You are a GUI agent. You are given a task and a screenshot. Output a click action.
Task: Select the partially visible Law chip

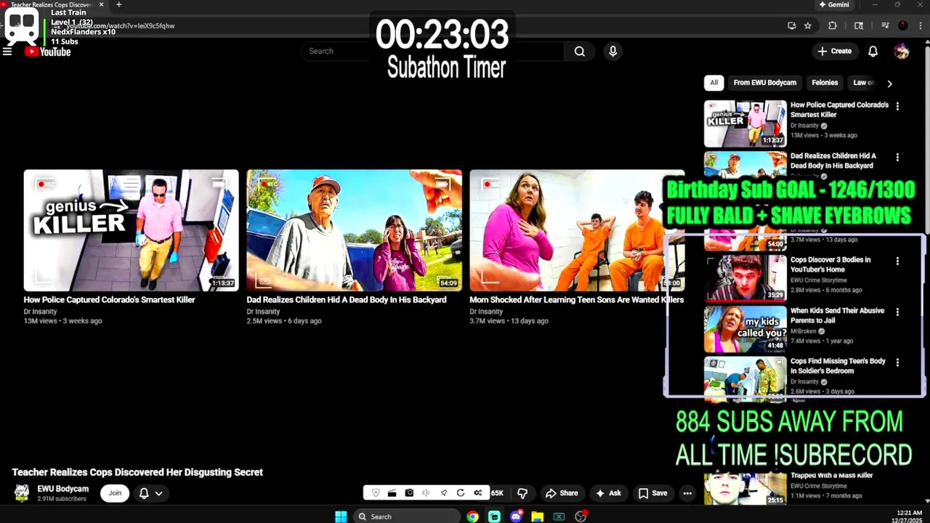pyautogui.click(x=862, y=83)
